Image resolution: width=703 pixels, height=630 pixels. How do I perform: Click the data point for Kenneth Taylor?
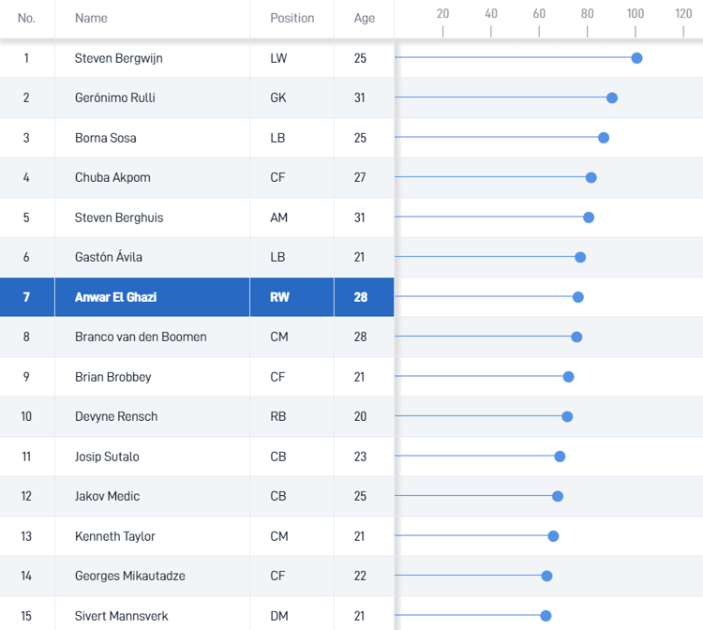coord(553,536)
